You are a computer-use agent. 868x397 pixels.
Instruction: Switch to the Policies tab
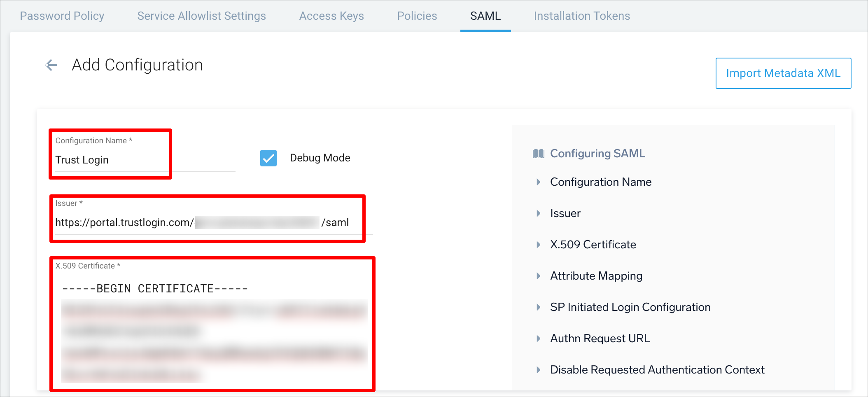[417, 16]
